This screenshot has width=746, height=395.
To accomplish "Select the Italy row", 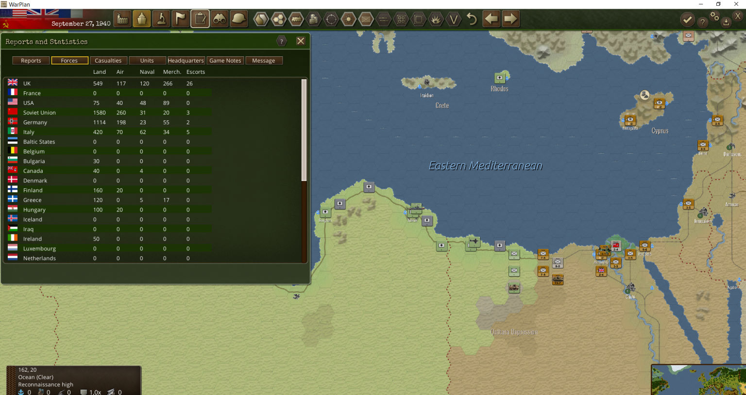I will 109,132.
